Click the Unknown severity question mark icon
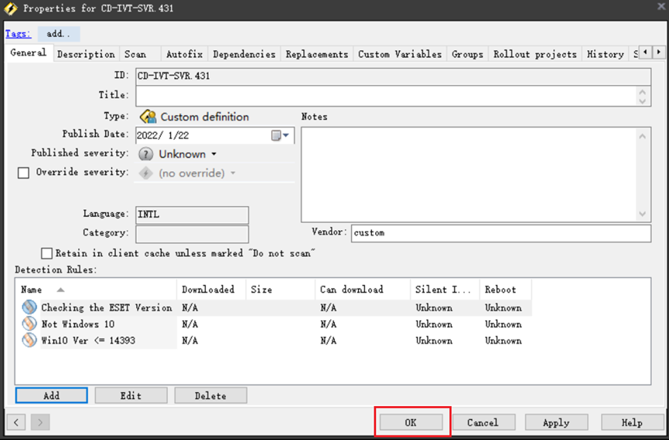The image size is (669, 440). (x=146, y=154)
